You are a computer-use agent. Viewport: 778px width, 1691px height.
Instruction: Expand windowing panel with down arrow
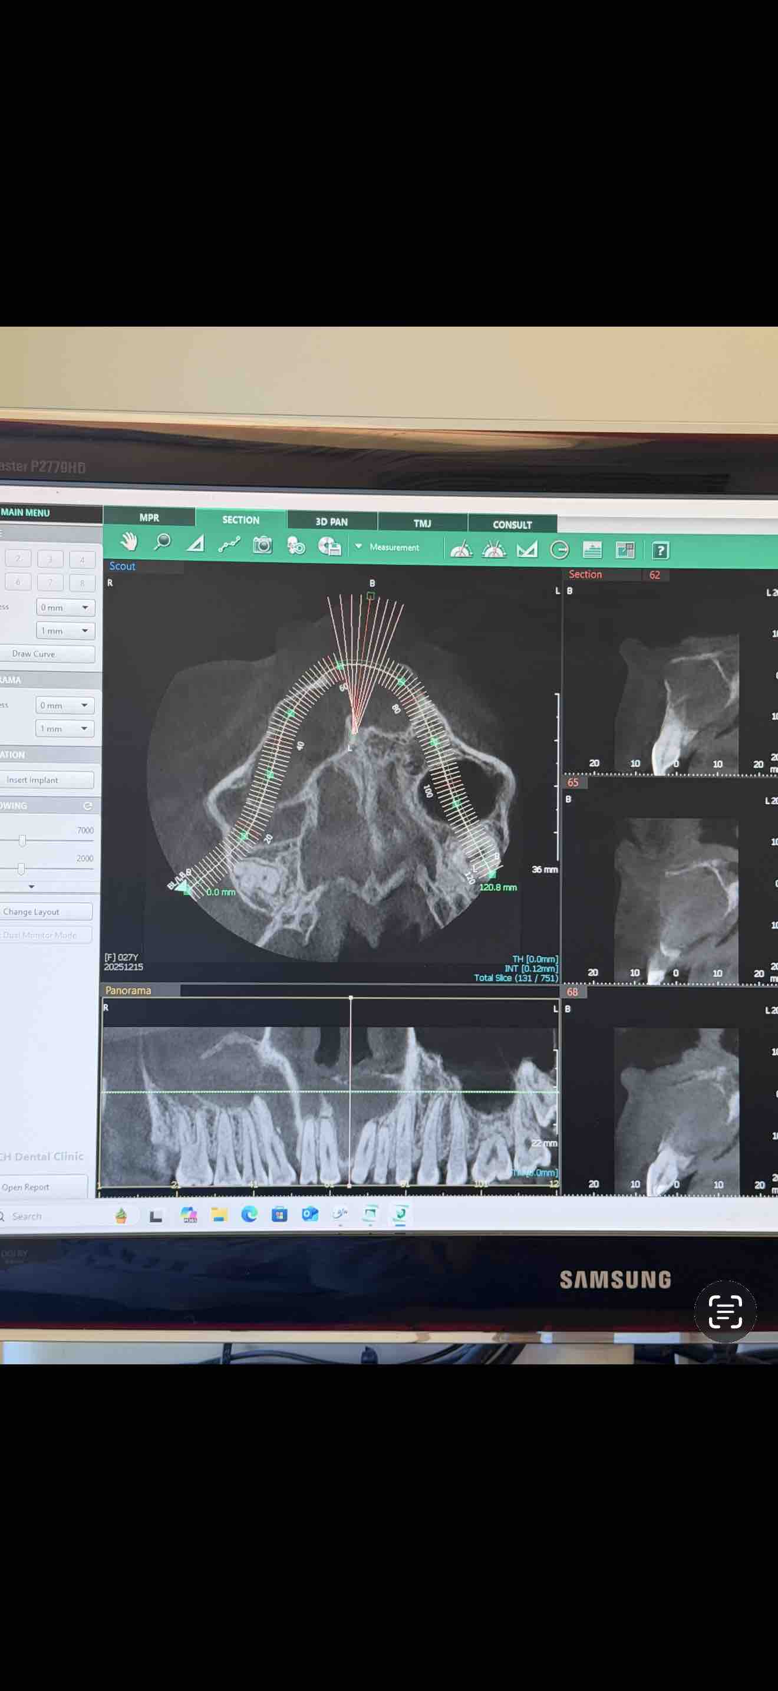point(31,887)
